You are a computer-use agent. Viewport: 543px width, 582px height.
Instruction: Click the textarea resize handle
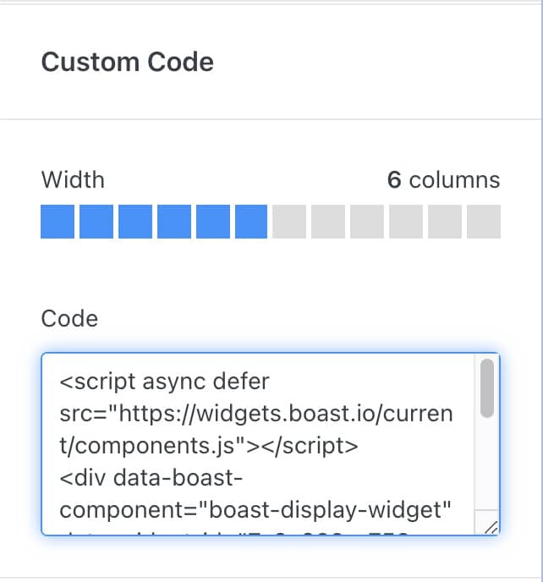(x=490, y=526)
